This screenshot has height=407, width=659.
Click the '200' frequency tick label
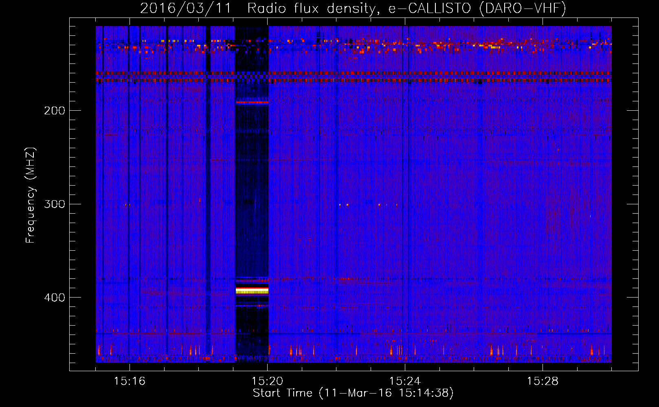pyautogui.click(x=55, y=111)
